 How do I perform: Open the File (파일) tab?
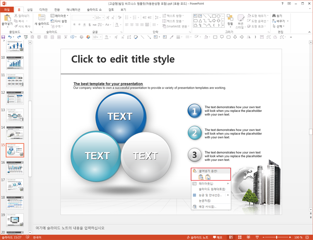pos(7,10)
